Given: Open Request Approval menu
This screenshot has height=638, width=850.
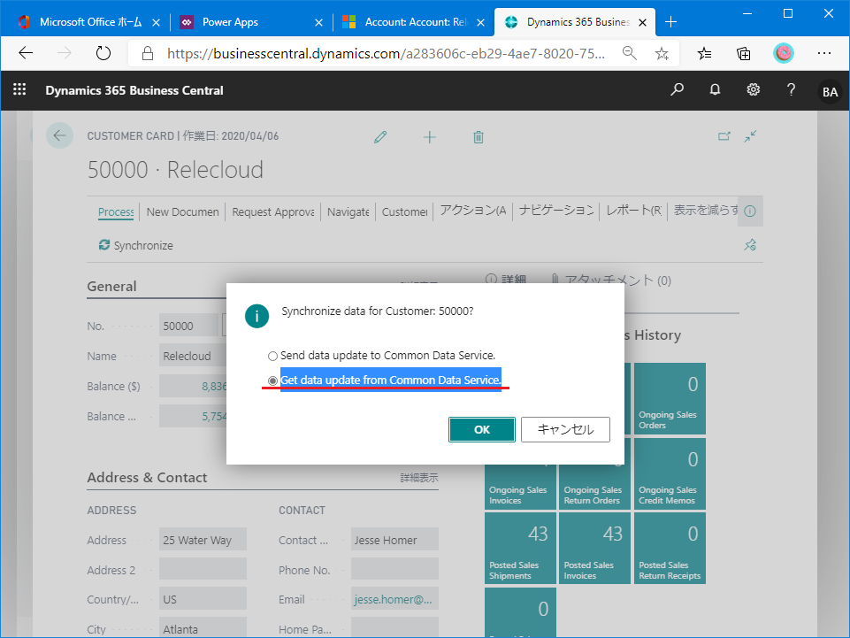Looking at the screenshot, I should pos(273,211).
